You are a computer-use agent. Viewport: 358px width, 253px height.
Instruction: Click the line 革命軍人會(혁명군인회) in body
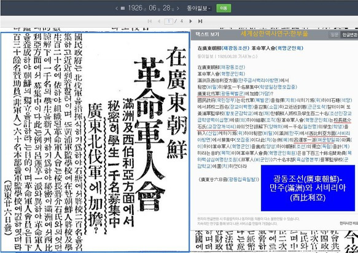221,74
